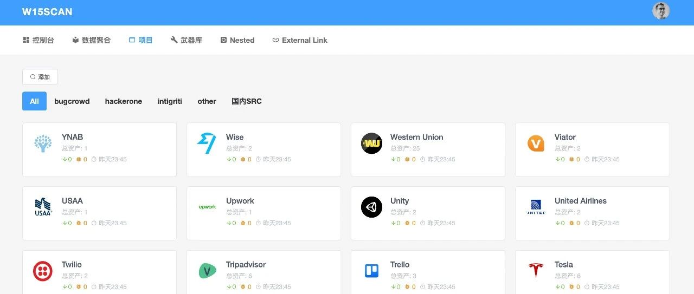Open the 控制台 dashboard menu
Screen dimensions: 694x294
[x=38, y=40]
